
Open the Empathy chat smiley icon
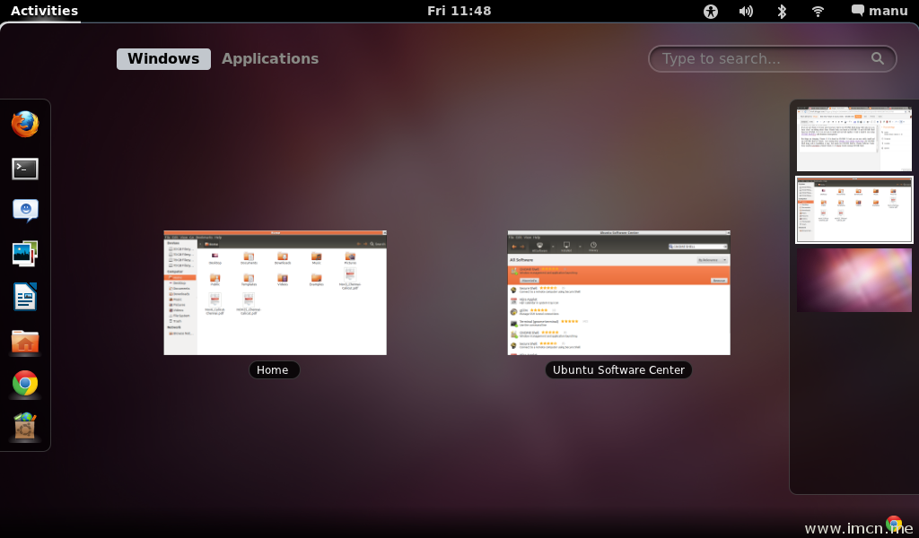click(x=25, y=211)
